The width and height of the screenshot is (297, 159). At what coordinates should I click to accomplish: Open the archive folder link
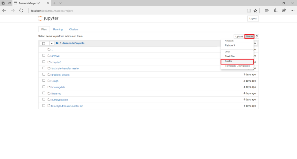55,56
